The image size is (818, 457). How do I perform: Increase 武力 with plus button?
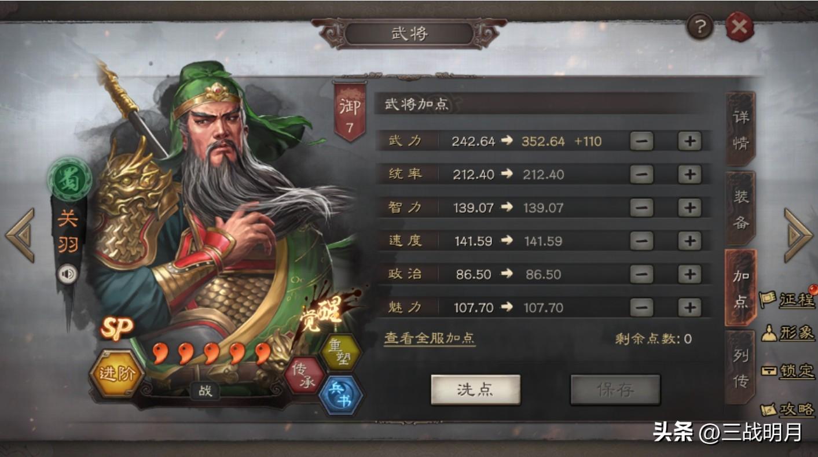tap(689, 141)
